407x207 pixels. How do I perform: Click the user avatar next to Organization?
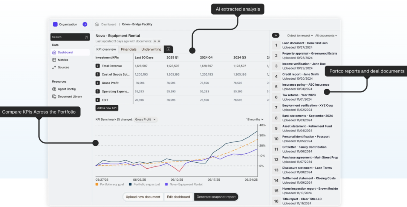85,24
